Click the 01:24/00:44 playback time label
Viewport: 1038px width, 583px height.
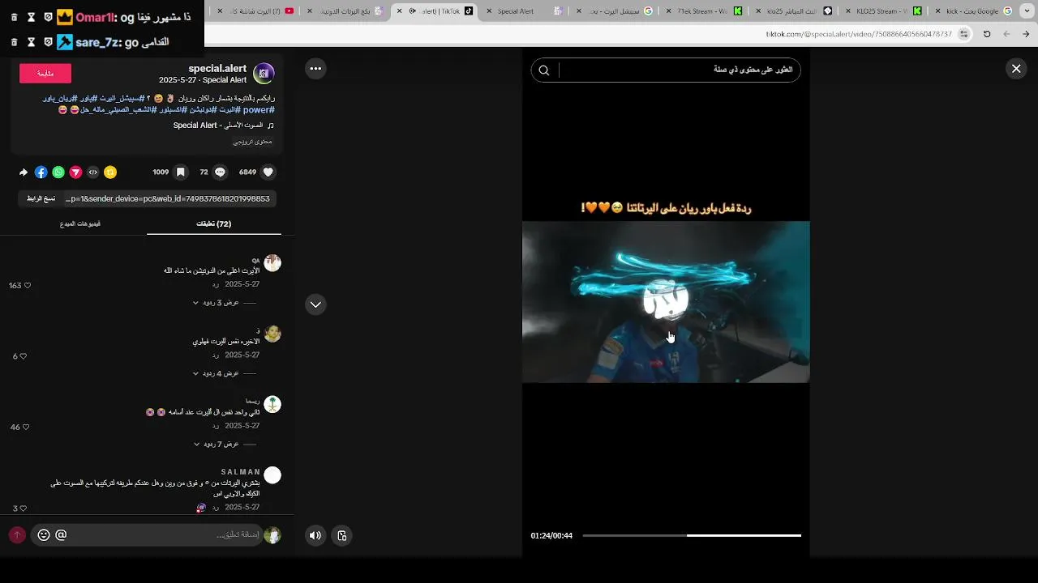click(x=551, y=536)
